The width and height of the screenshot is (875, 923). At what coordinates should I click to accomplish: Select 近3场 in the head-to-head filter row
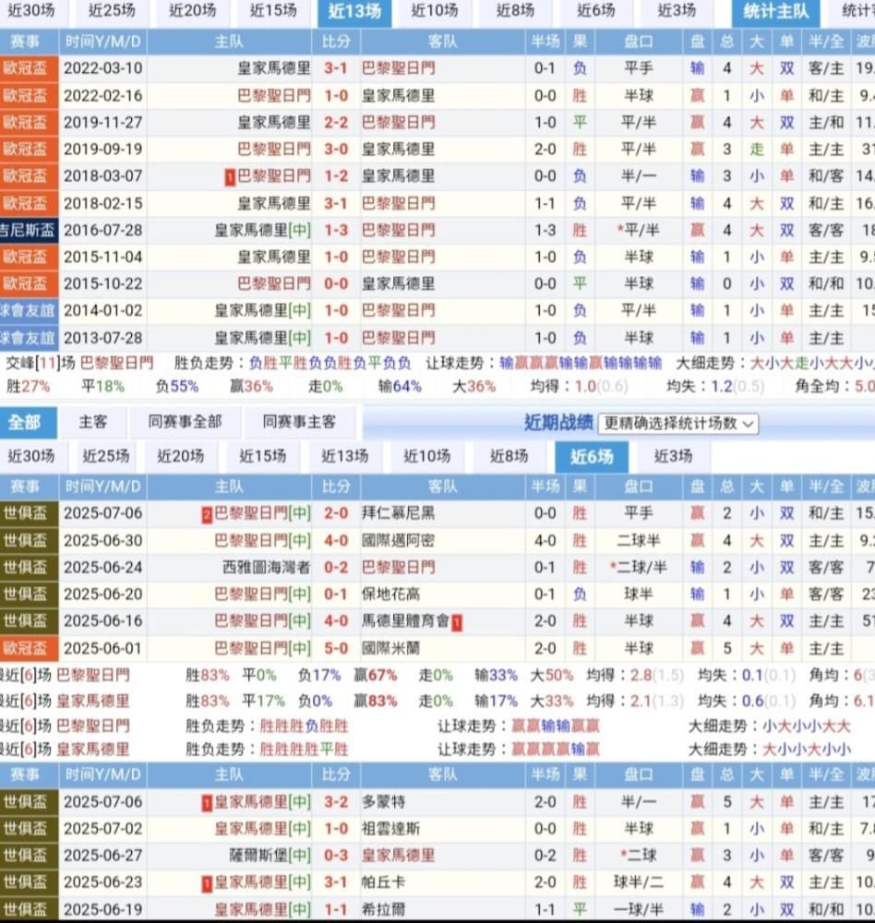click(677, 10)
